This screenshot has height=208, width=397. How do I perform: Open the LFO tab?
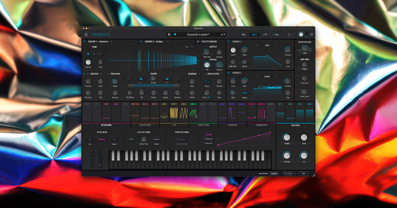tap(174, 125)
